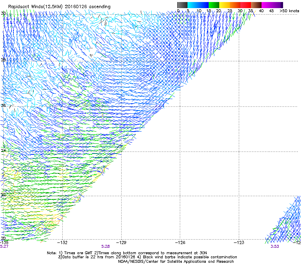Click the '25' legend label
The image size is (301, 264).
coord(230,11)
